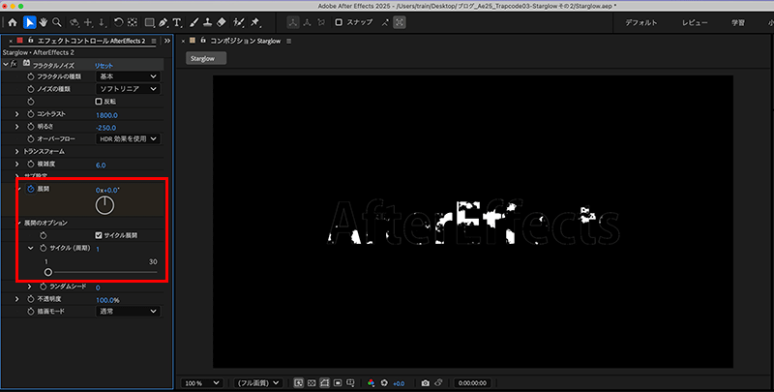Select the Selection arrow tool
The width and height of the screenshot is (774, 392).
[x=30, y=22]
